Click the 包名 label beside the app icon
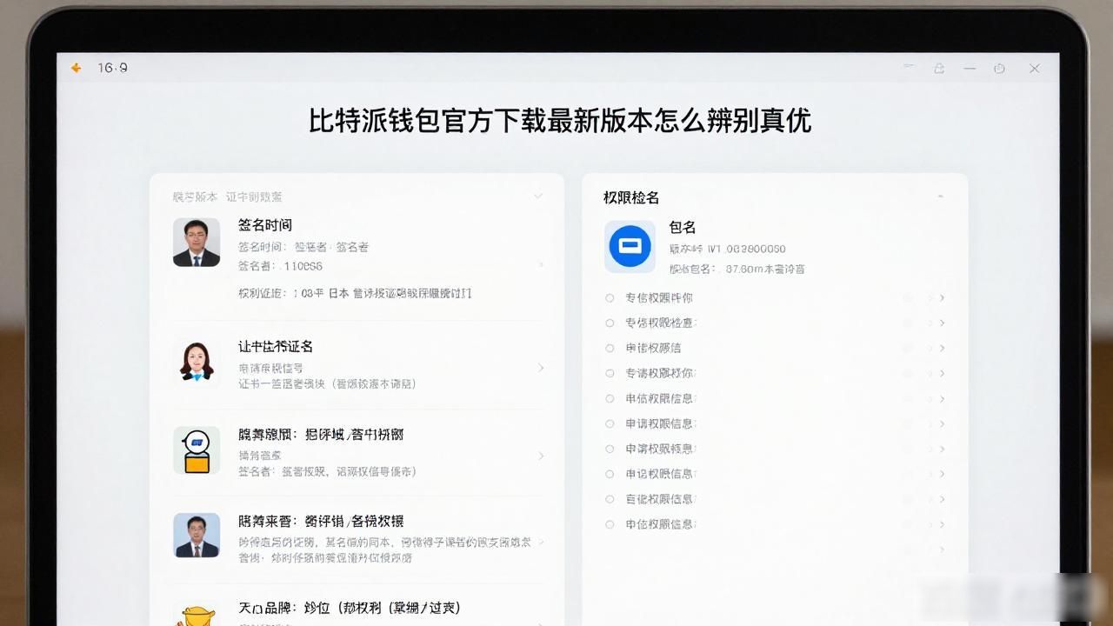 pos(683,227)
